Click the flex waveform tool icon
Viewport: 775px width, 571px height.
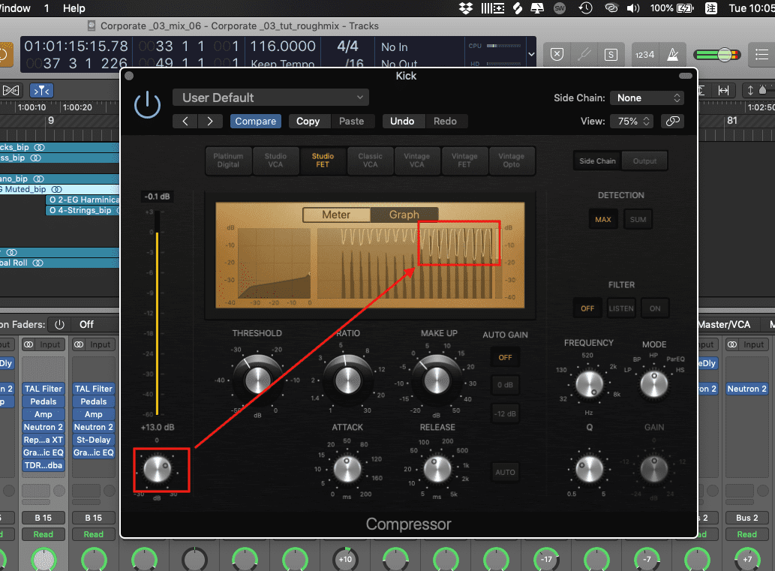click(11, 91)
